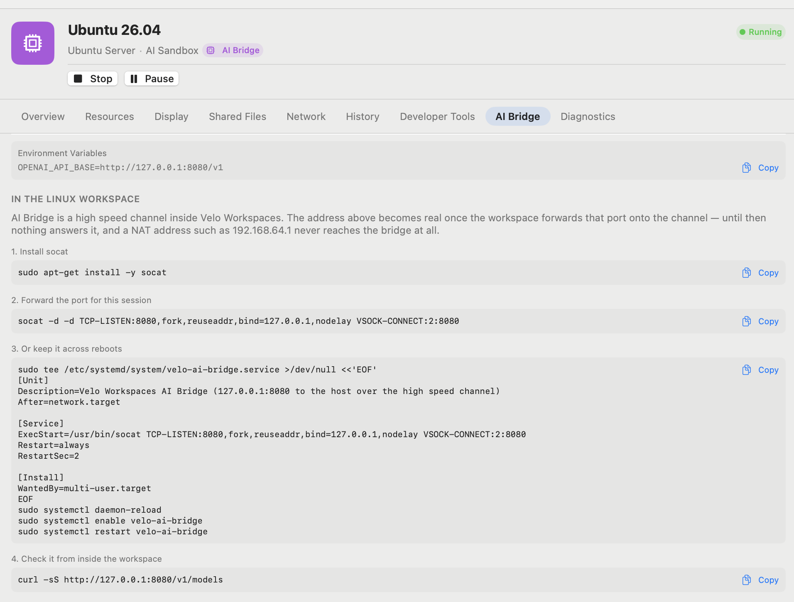The image size is (794, 602).
Task: Switch to Developer Tools tab
Action: tap(437, 117)
